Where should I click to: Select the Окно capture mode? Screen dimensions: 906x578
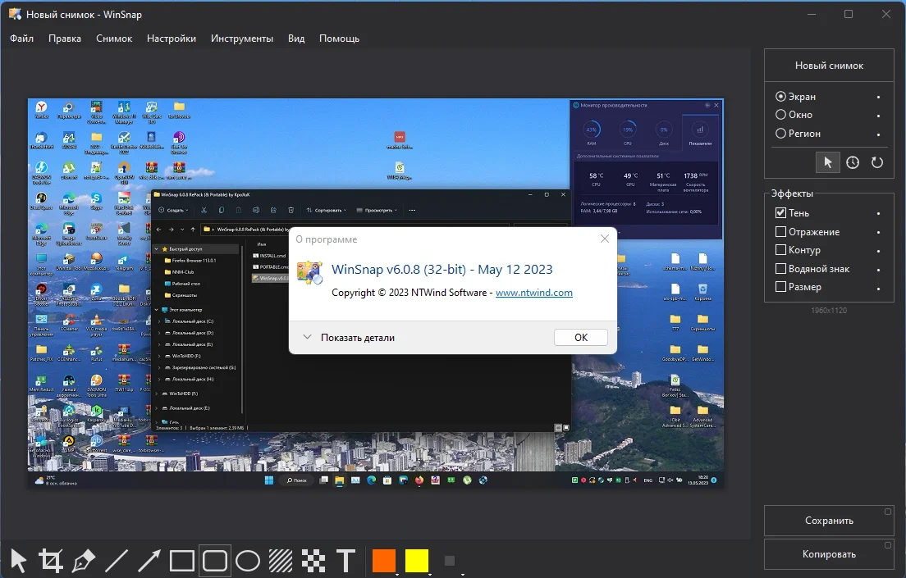pos(794,114)
